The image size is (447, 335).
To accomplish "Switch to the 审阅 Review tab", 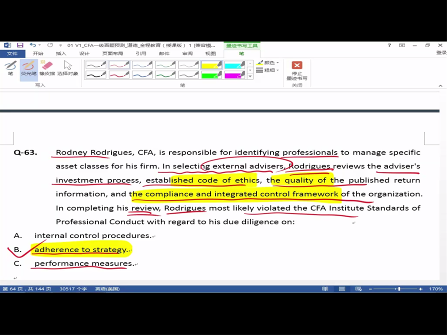I will click(187, 54).
